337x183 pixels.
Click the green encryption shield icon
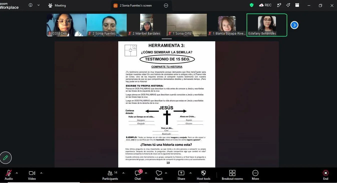252,5
